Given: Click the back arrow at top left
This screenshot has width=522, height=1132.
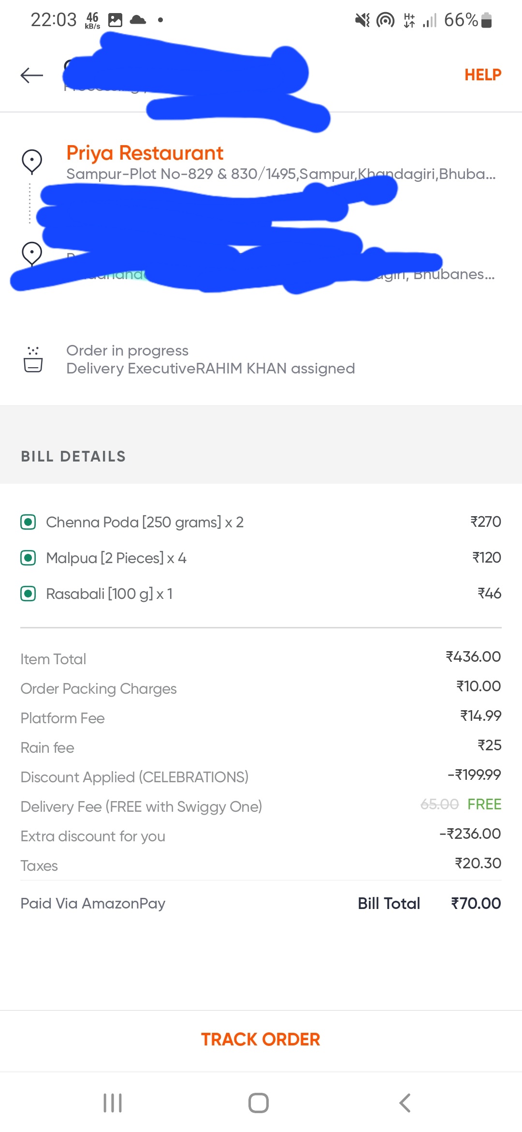Looking at the screenshot, I should point(30,75).
